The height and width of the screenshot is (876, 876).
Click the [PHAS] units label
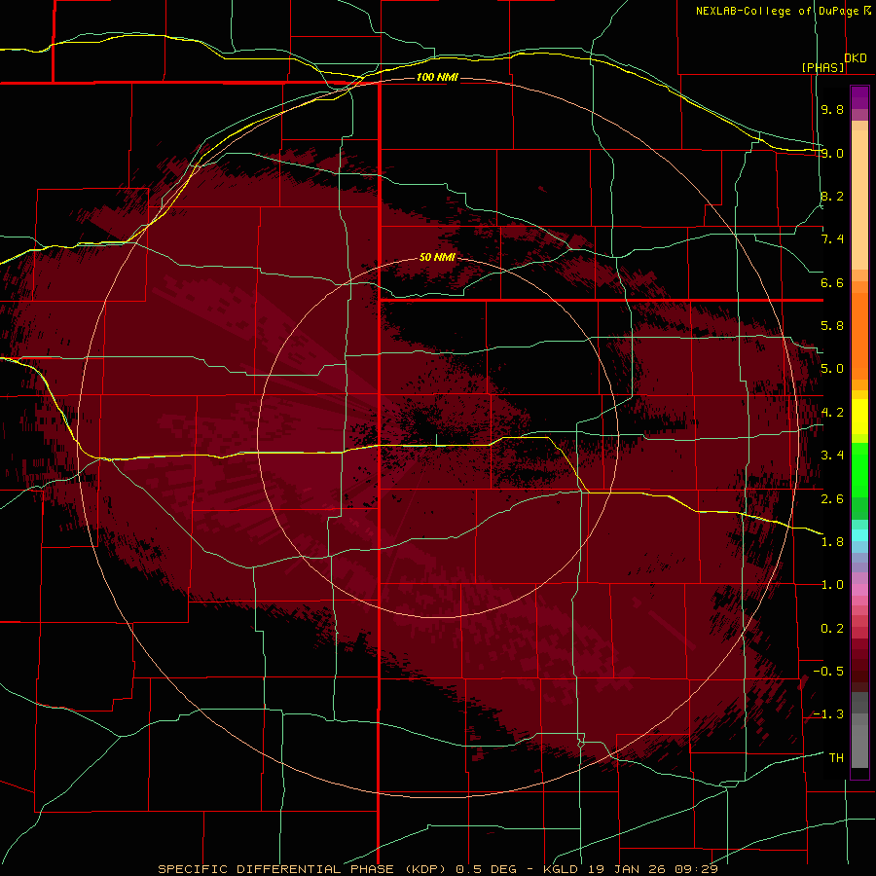pyautogui.click(x=823, y=67)
